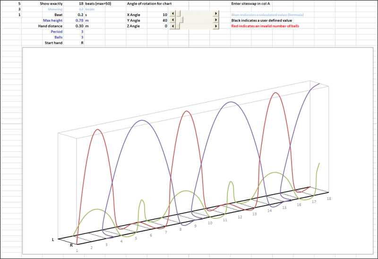The height and width of the screenshot is (259, 378).
Task: Click the red invalid number of balls text
Action: (x=265, y=26)
